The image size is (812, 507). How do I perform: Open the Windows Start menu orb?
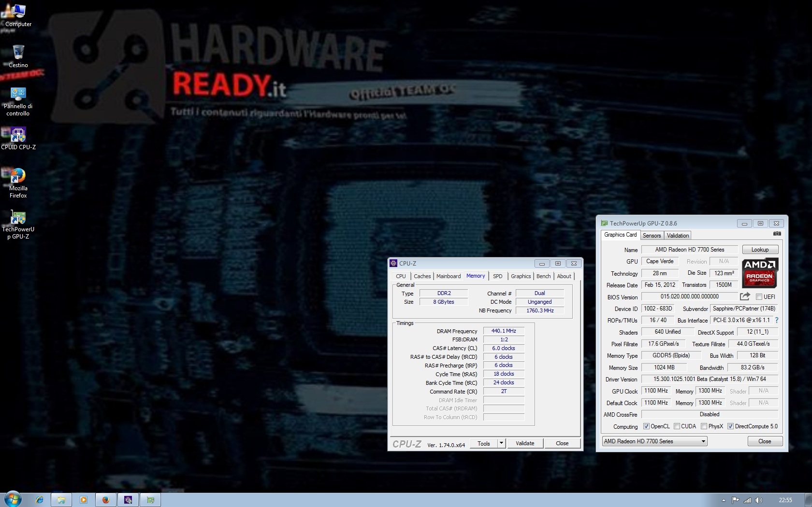pyautogui.click(x=13, y=499)
